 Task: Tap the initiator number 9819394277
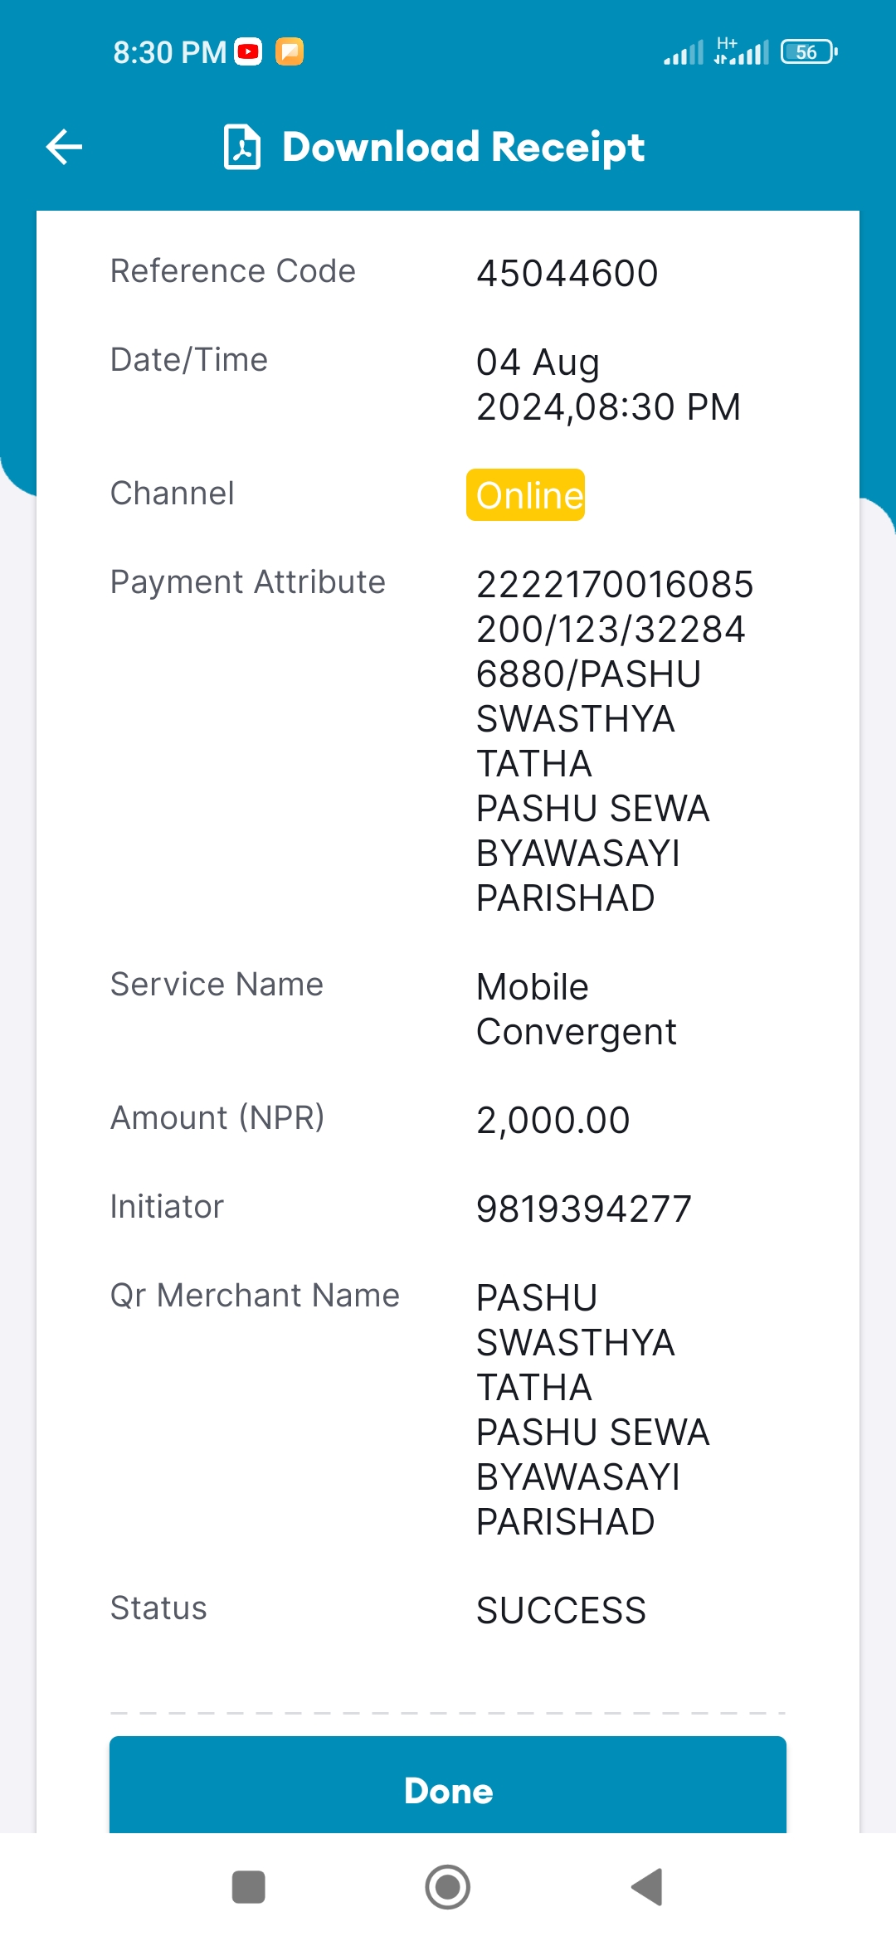tap(584, 1209)
